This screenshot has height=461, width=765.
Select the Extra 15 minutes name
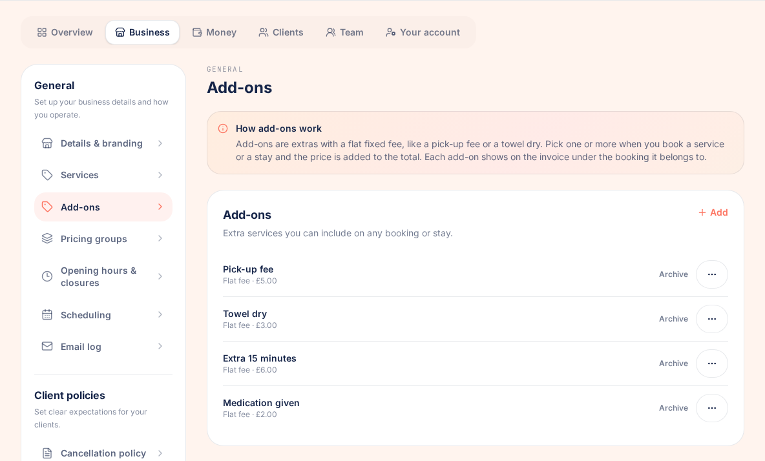(260, 358)
